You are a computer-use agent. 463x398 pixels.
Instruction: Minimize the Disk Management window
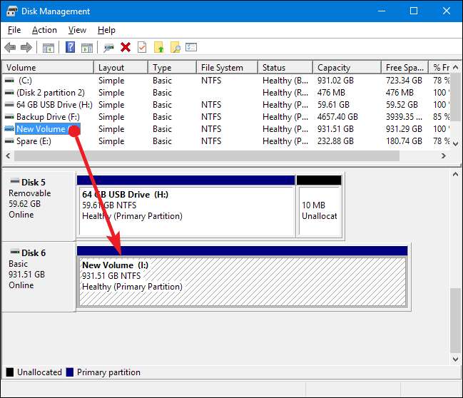tap(382, 11)
